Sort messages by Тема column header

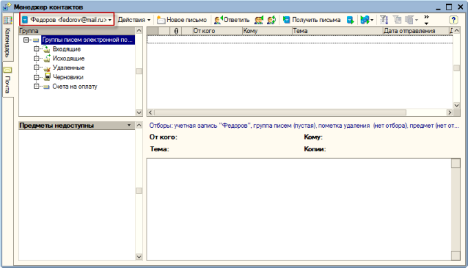[x=337, y=31]
